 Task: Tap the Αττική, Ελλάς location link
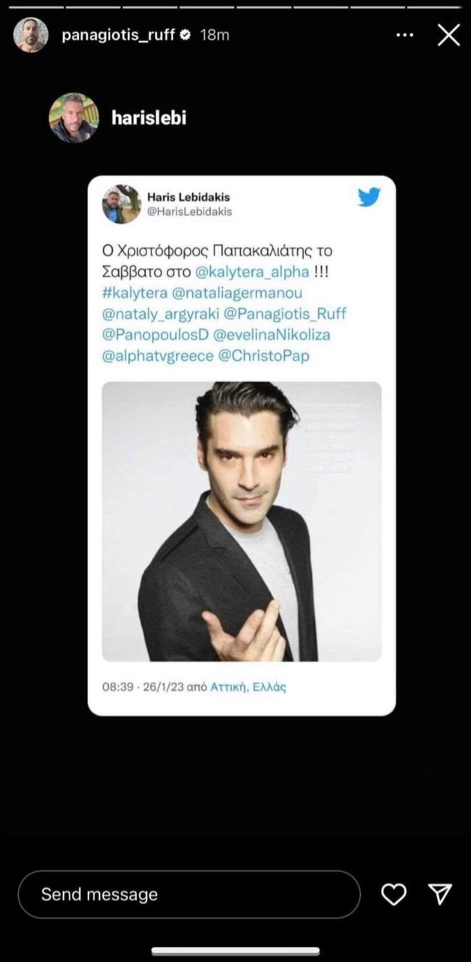tap(249, 687)
